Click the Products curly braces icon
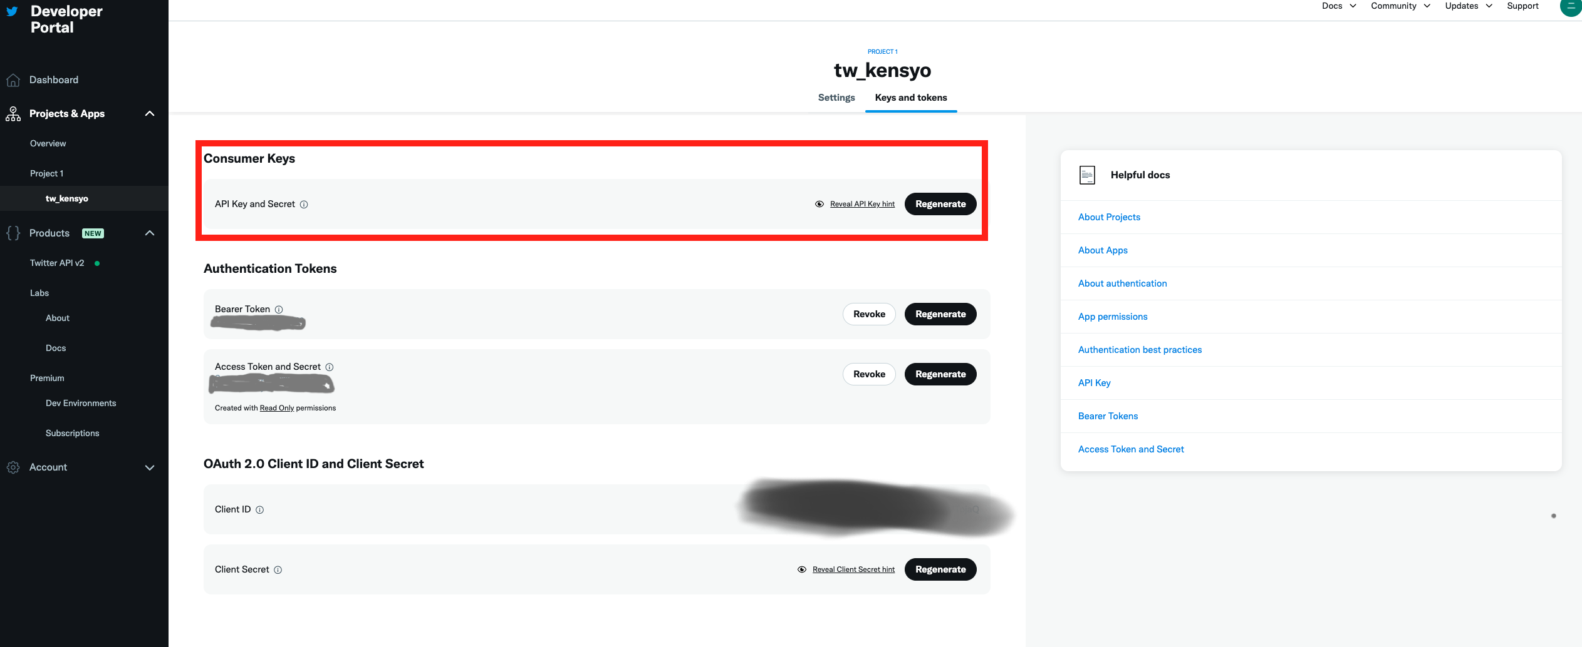The height and width of the screenshot is (647, 1582). click(13, 233)
